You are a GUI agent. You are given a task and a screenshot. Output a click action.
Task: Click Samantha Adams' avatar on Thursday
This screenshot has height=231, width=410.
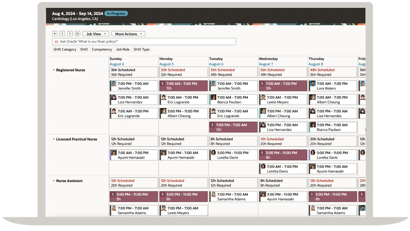(x=313, y=209)
